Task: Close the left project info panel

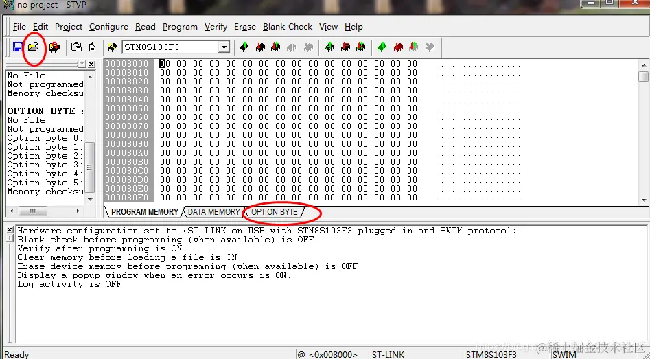Action: coord(91,65)
